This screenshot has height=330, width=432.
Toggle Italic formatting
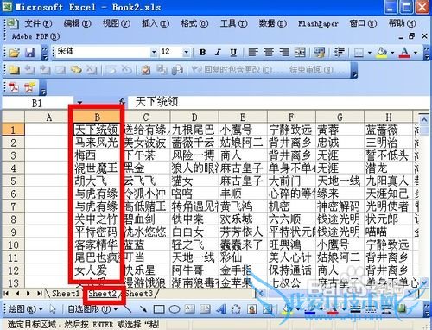click(218, 53)
